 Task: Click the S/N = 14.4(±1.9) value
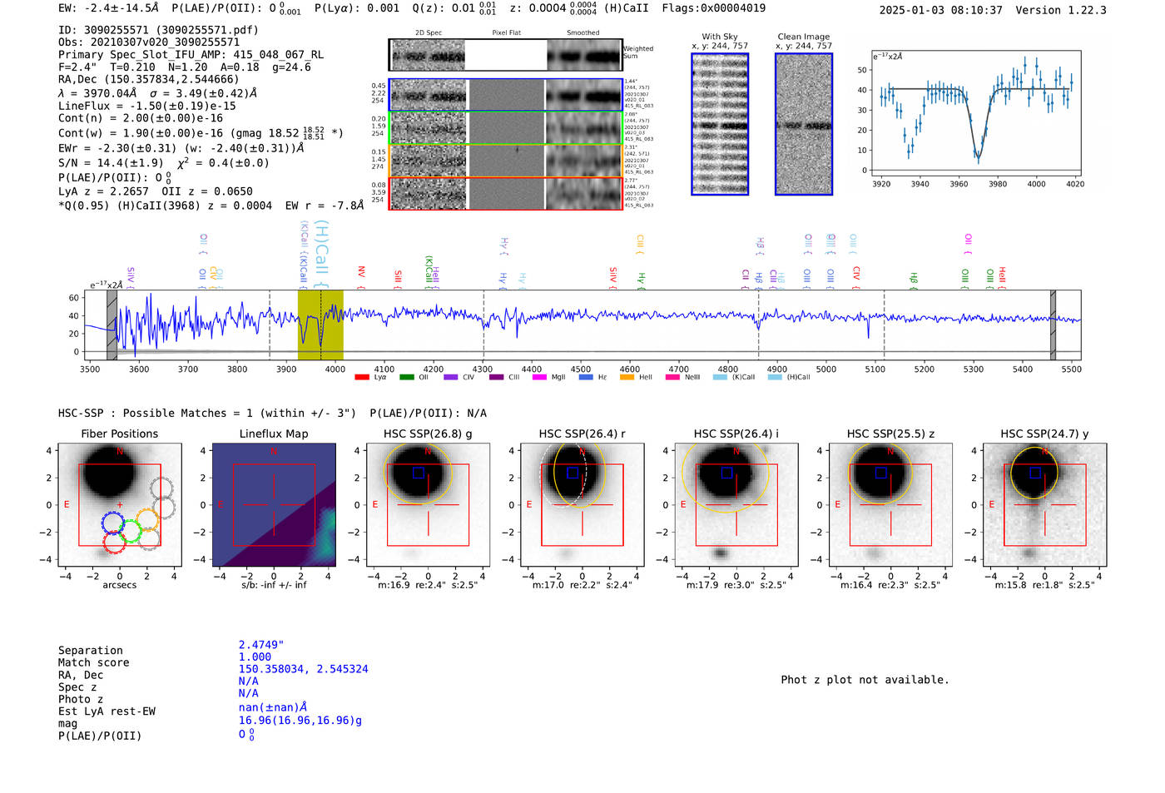(x=111, y=163)
